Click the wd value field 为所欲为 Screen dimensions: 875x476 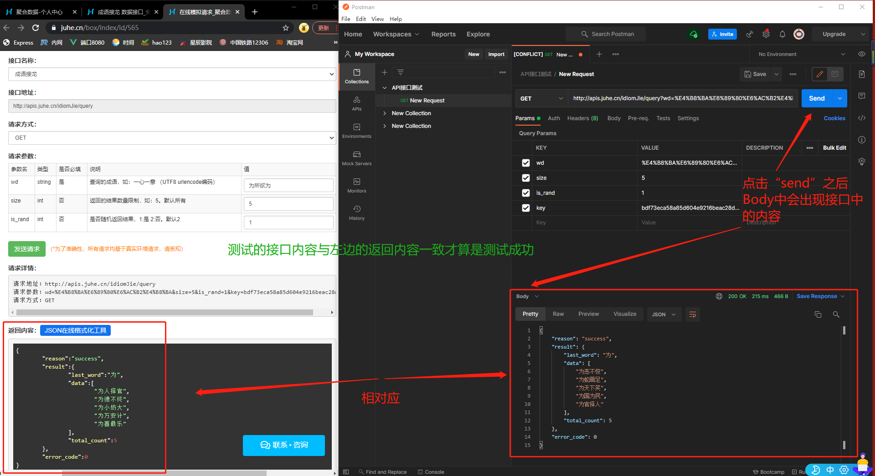[x=288, y=185]
